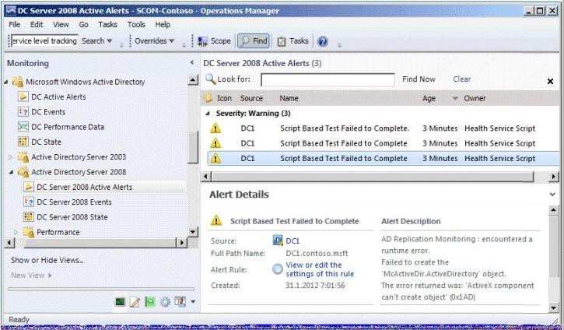Sort alerts by the Owner column
Image resolution: width=564 pixels, height=330 pixels.
point(475,98)
